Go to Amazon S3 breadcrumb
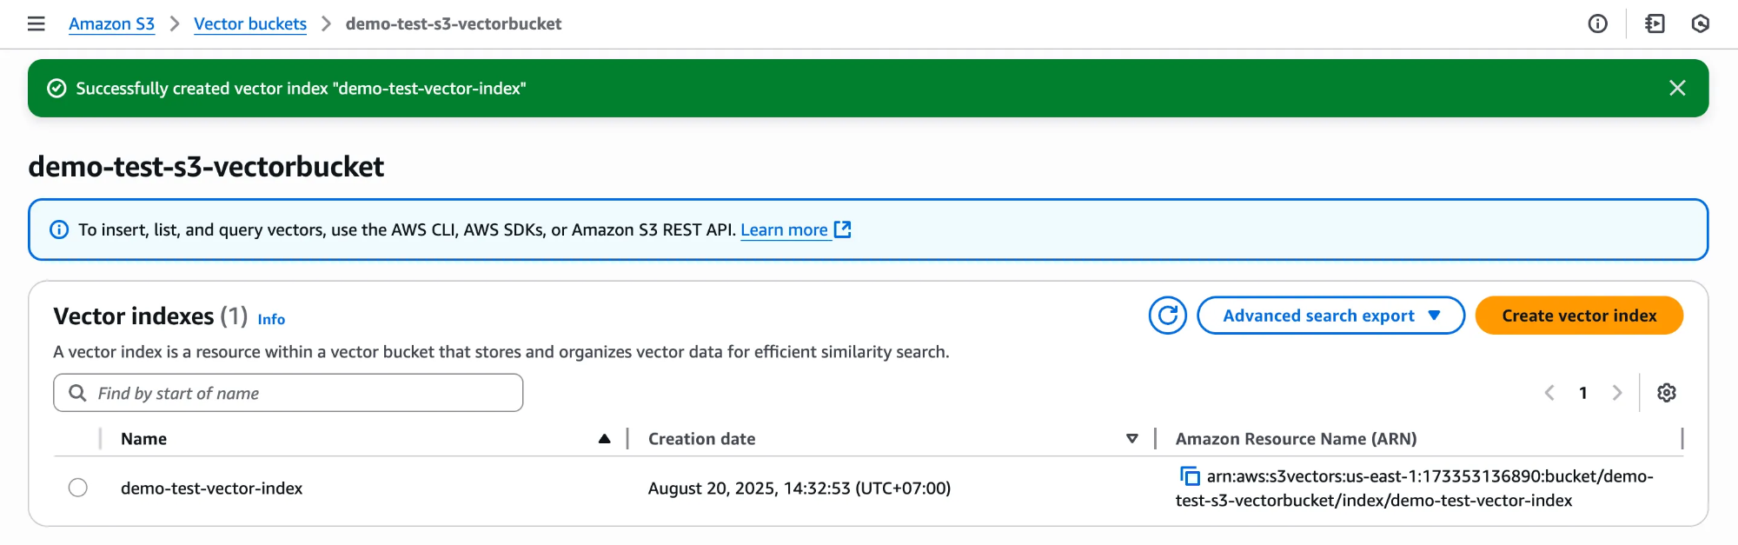 (111, 23)
